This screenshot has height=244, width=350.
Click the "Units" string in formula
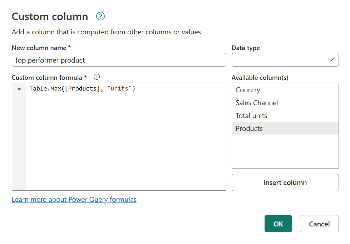tap(120, 88)
